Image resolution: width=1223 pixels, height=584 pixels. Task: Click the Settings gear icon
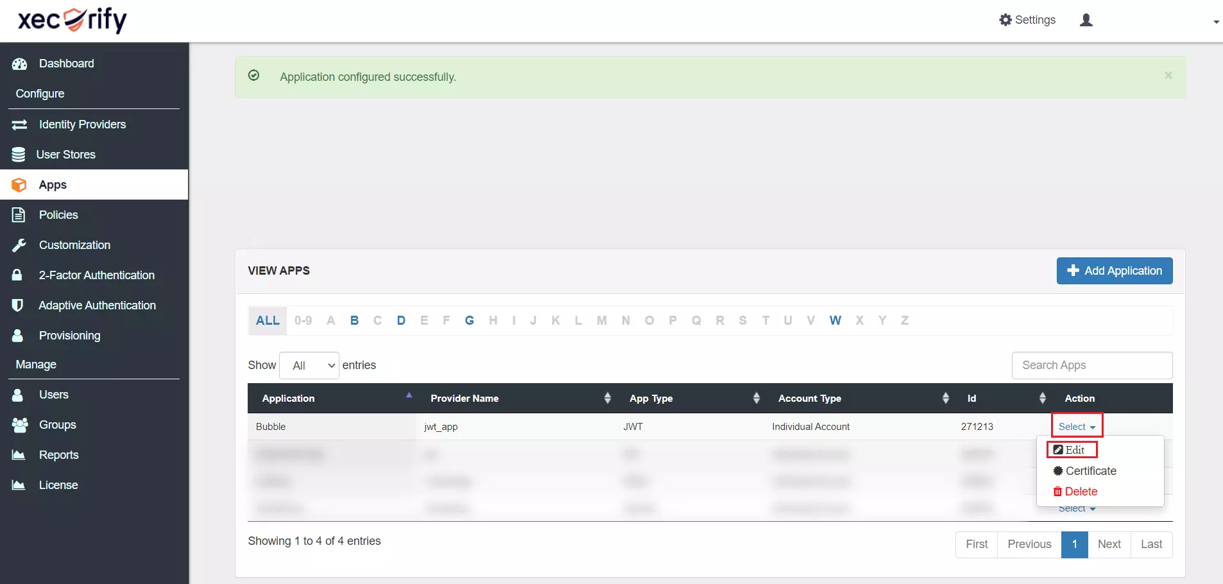tap(1005, 20)
